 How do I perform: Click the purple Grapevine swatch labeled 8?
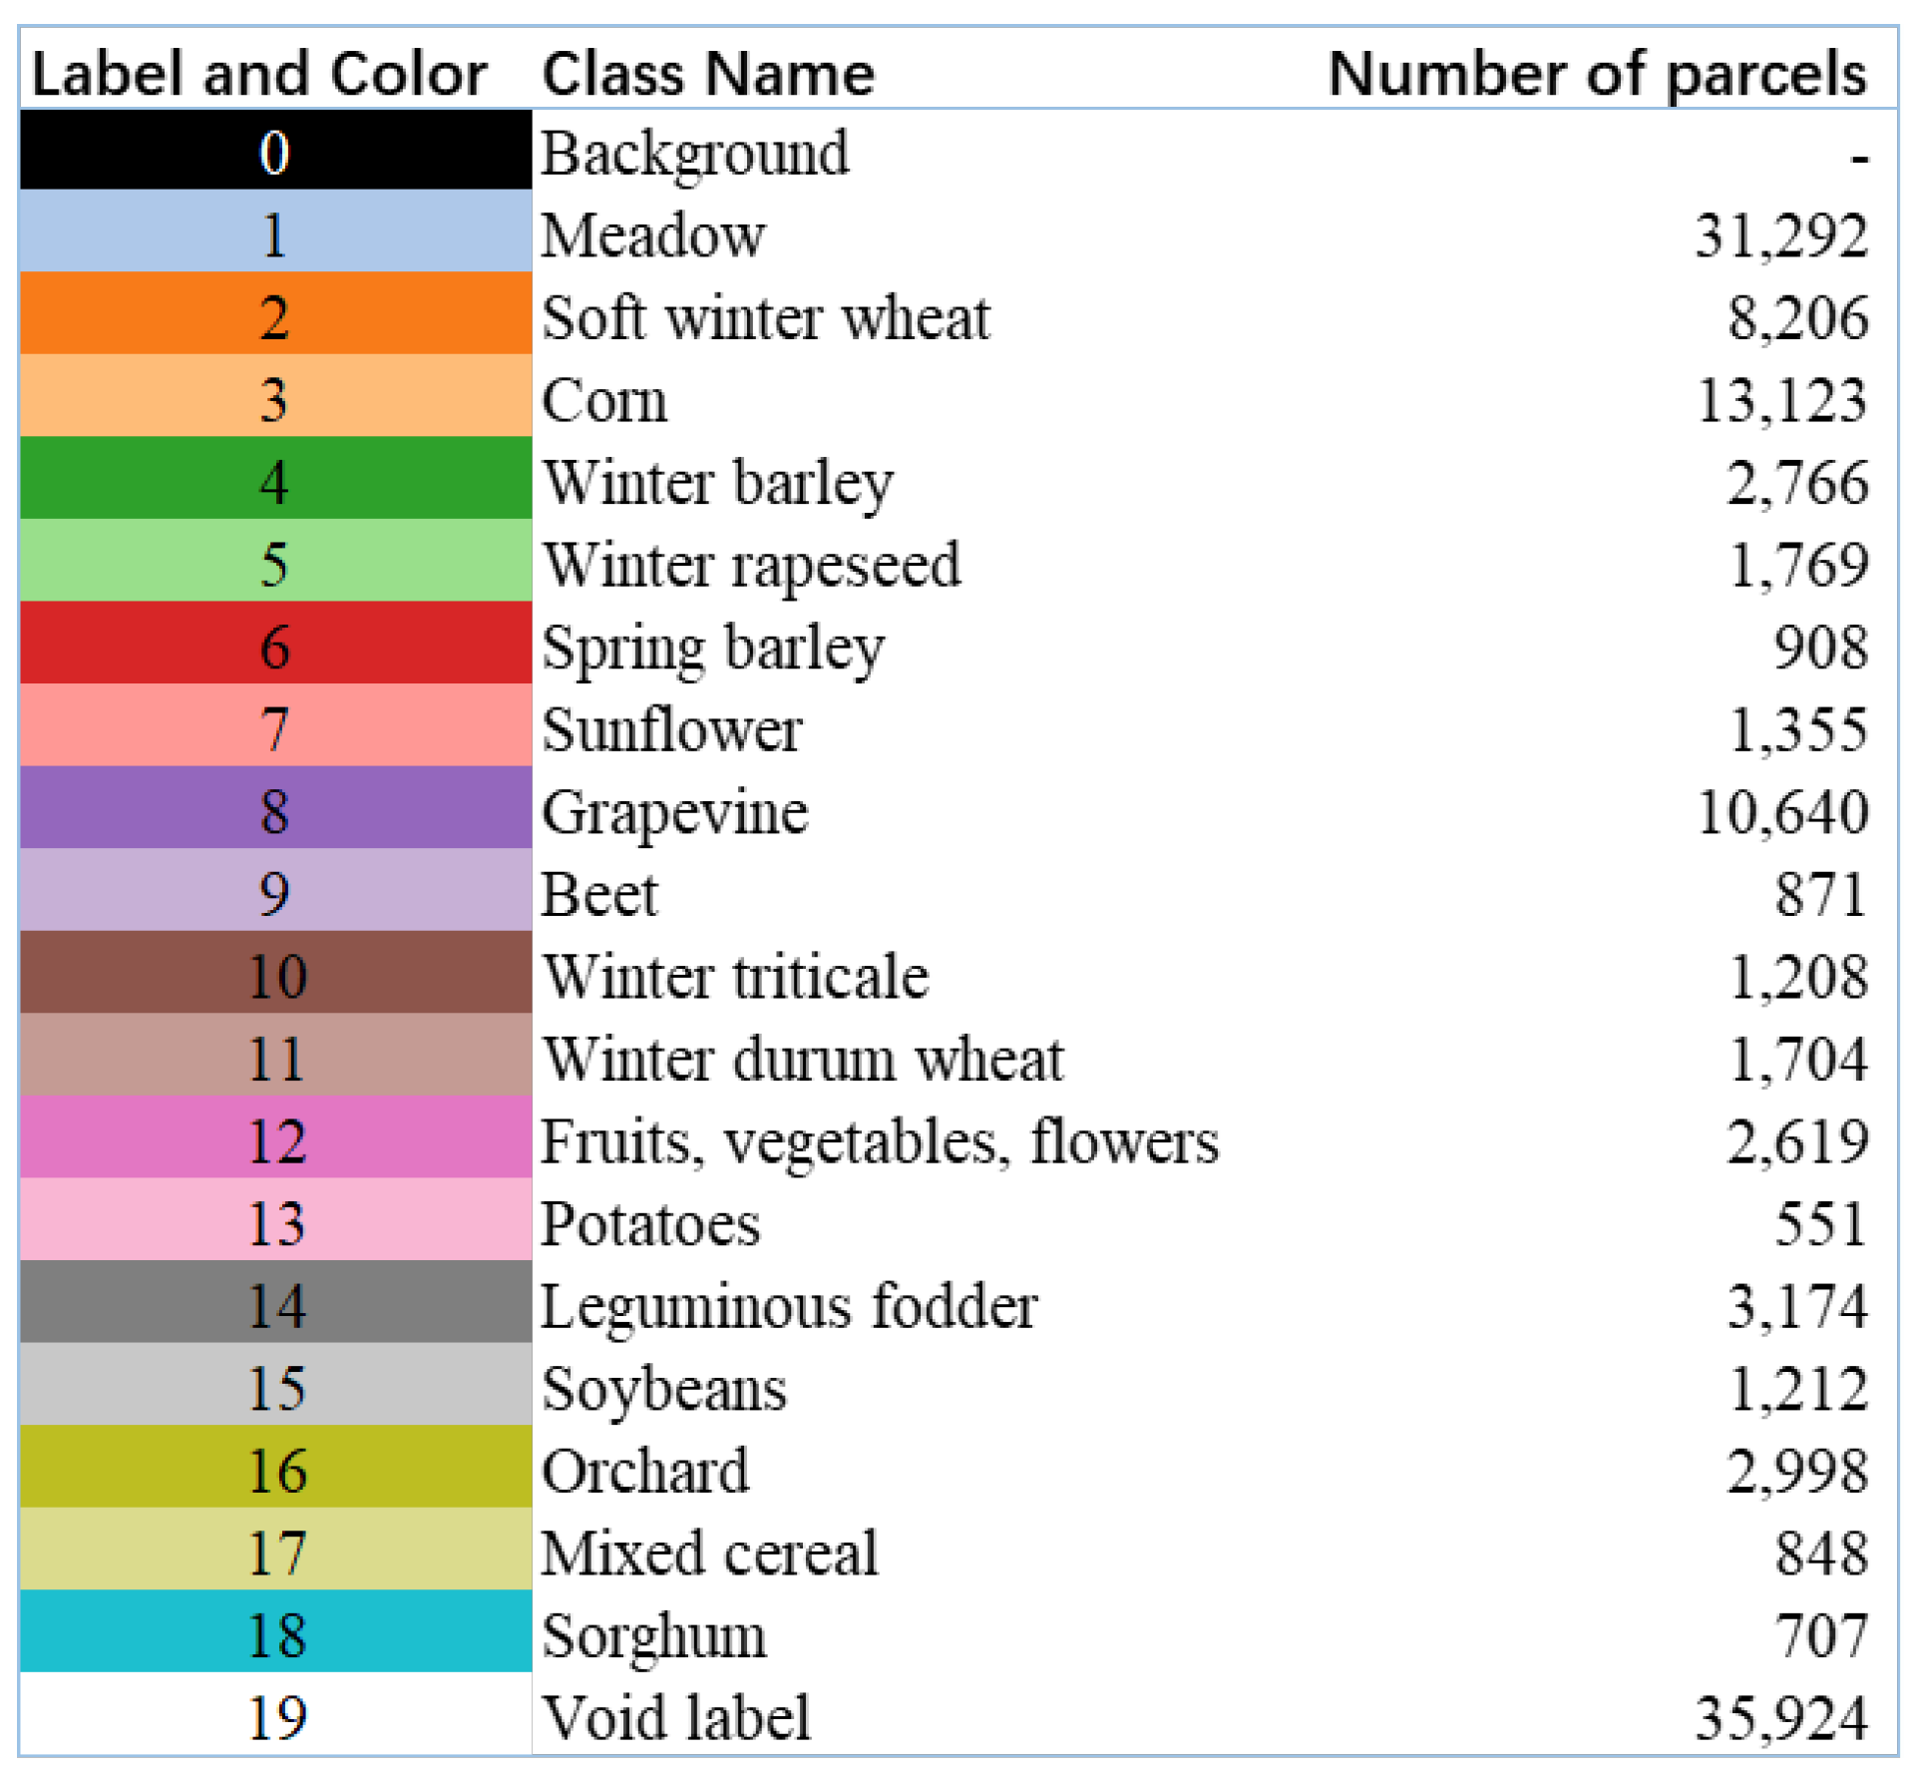pyautogui.click(x=275, y=811)
